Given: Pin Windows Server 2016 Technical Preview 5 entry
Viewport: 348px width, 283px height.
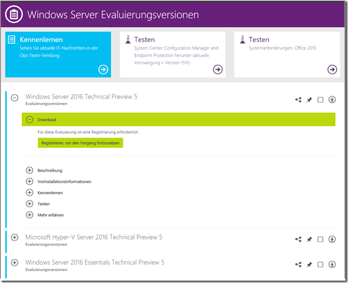Looking at the screenshot, I should pos(309,100).
